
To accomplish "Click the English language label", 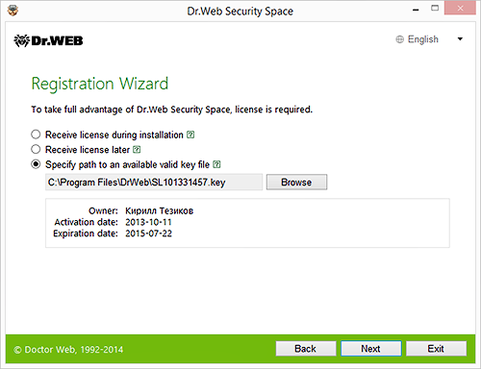I will pos(423,39).
